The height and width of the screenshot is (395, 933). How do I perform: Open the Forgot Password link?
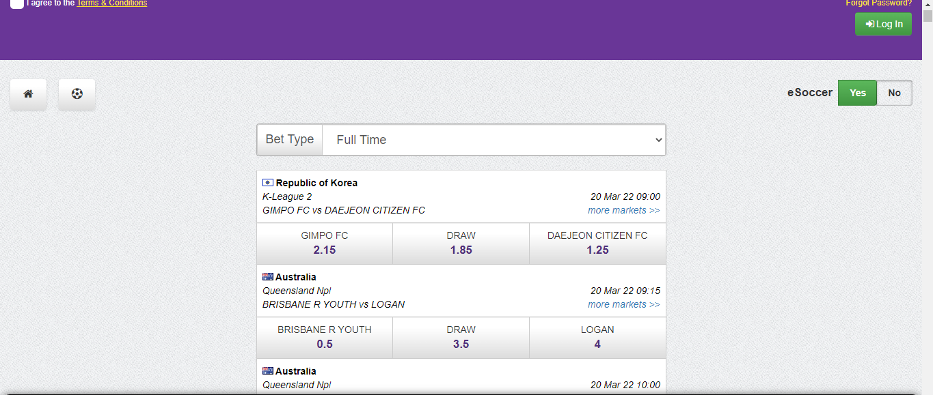(878, 3)
